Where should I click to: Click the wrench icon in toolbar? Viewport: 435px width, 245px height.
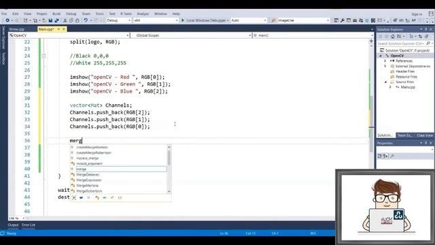[x=343, y=20]
